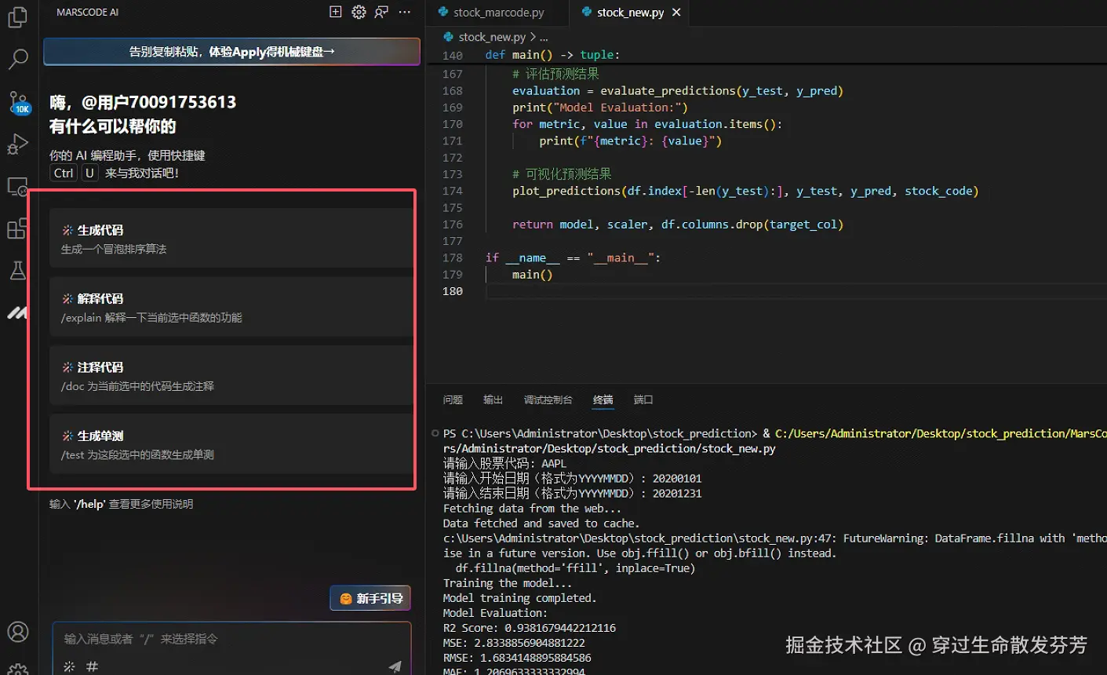Click the if __name__ == "__main__" line
The height and width of the screenshot is (675, 1107).
coord(574,257)
